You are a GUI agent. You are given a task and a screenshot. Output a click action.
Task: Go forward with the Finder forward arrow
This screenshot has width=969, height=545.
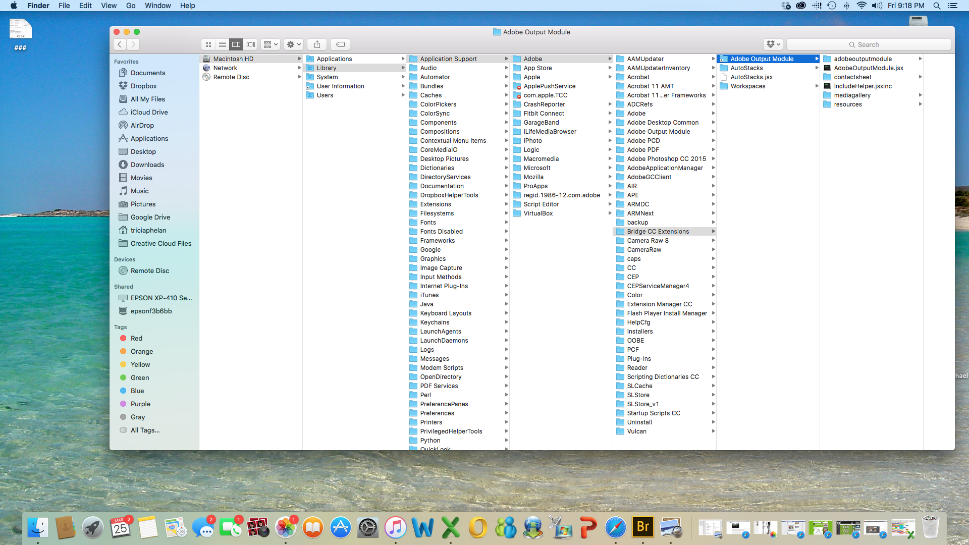133,44
